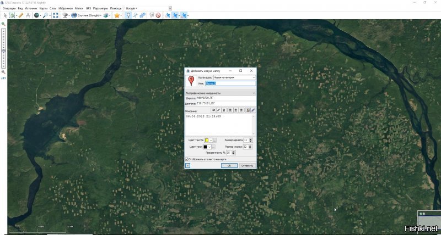This screenshot has width=441, height=235.
Task: Open the black shadow color dropdown arrow
Action: point(209,147)
